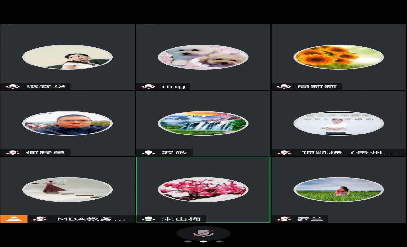Select the middle highlighted page dot
Viewport: 407px width, 247px height.
[203, 241]
